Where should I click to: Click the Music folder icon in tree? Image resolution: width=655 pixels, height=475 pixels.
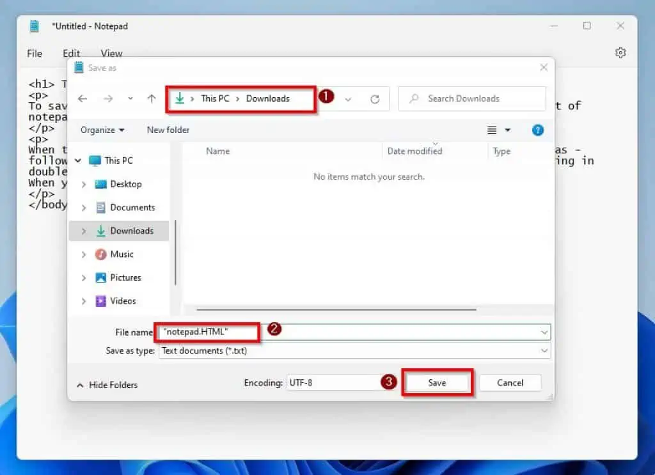coord(100,254)
